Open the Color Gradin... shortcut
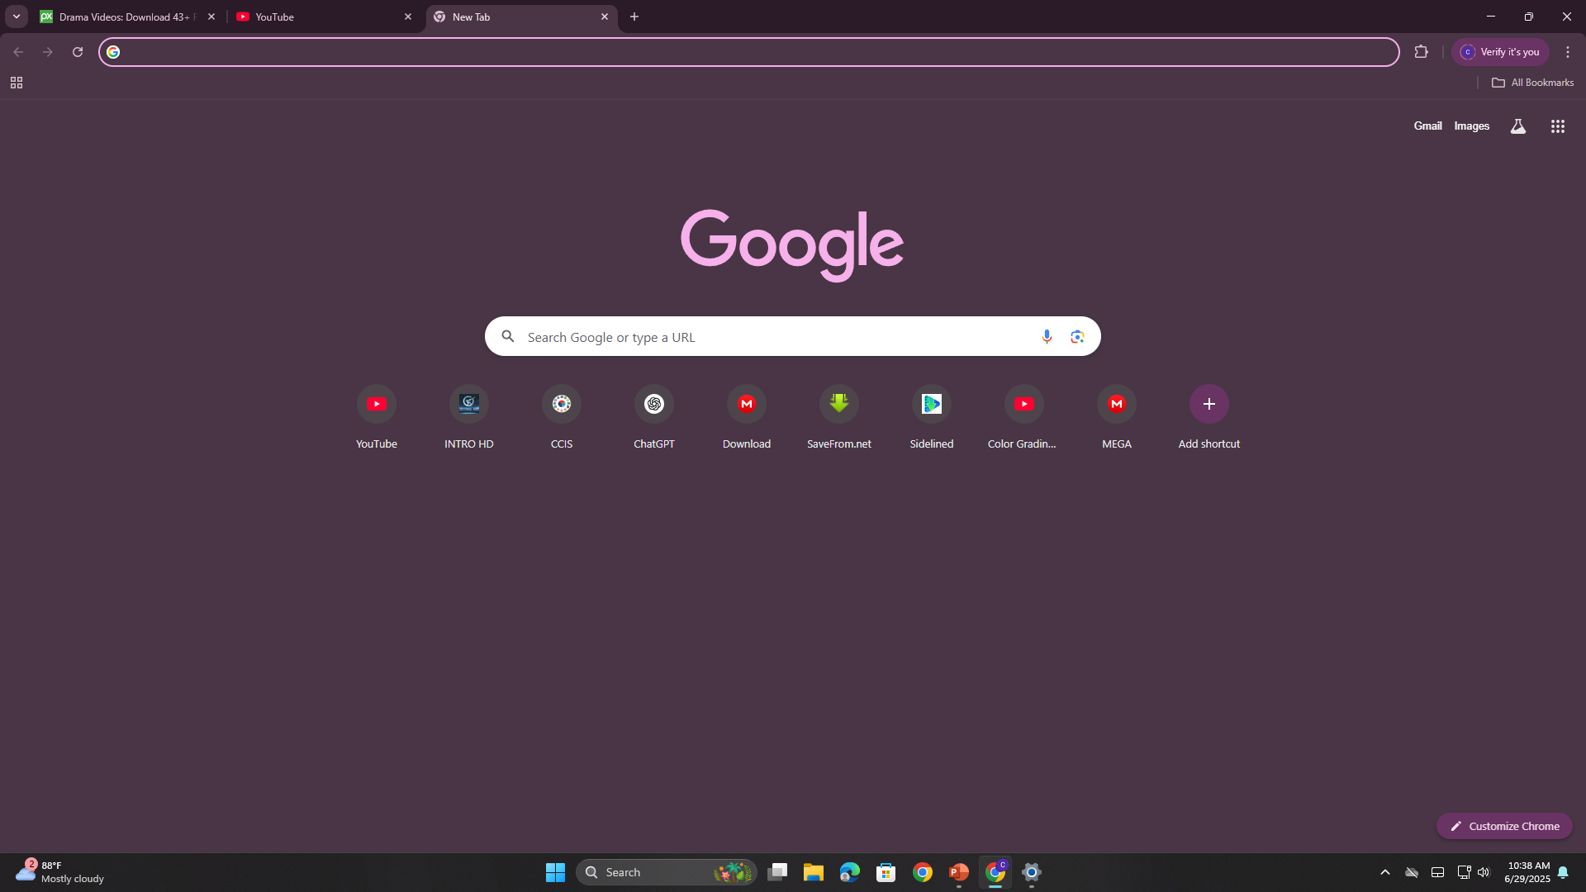This screenshot has width=1586, height=892. pyautogui.click(x=1024, y=417)
